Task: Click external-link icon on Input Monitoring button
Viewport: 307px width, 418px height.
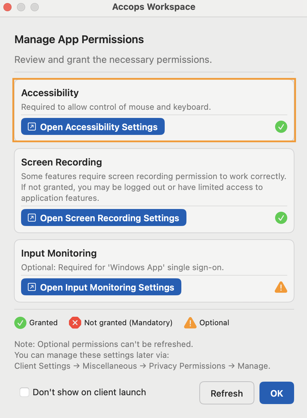Action: coord(32,287)
